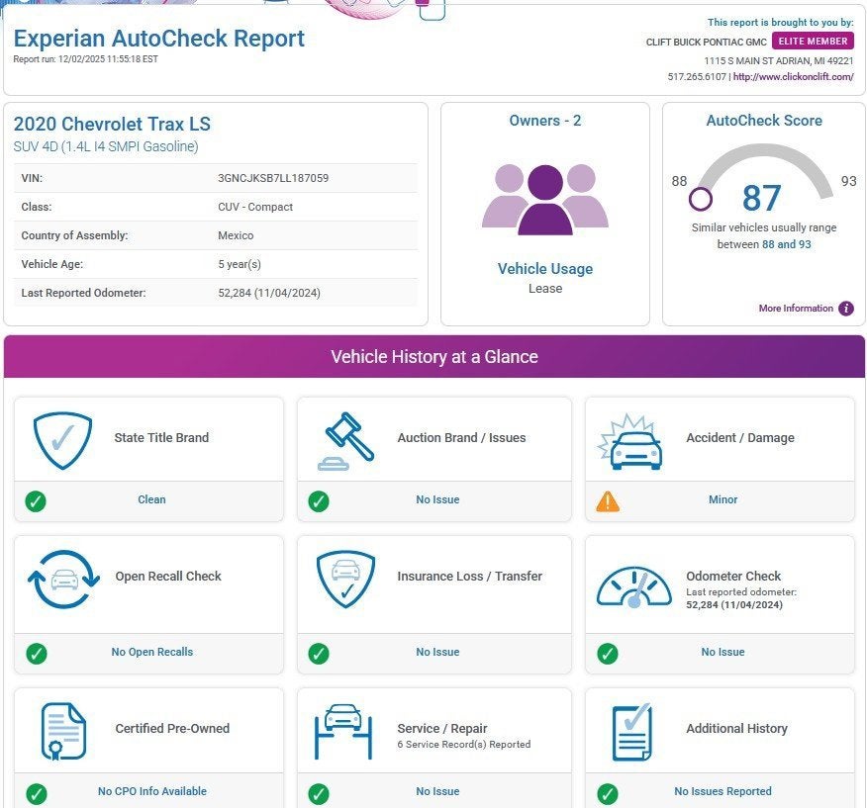Click green checkmark beside State Title Clean

coord(36,501)
